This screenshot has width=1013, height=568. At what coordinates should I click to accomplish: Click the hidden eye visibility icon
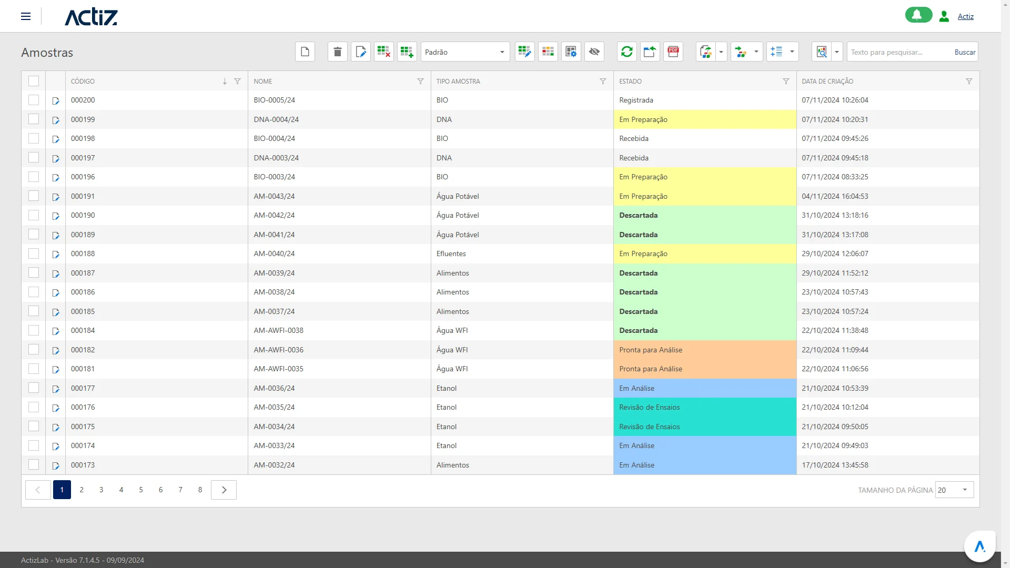coord(594,52)
